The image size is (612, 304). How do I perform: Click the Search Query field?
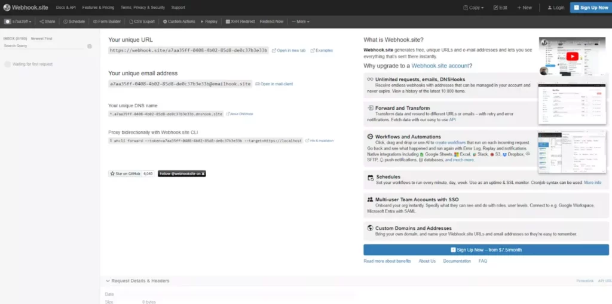point(43,45)
